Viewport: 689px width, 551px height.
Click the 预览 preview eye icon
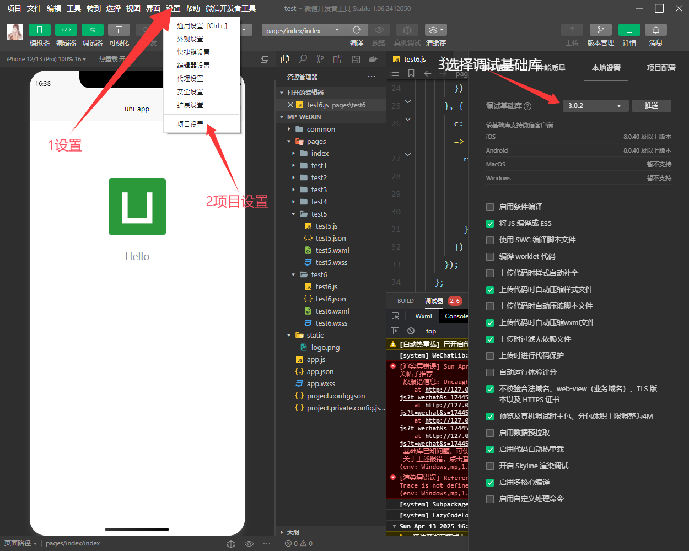(379, 30)
